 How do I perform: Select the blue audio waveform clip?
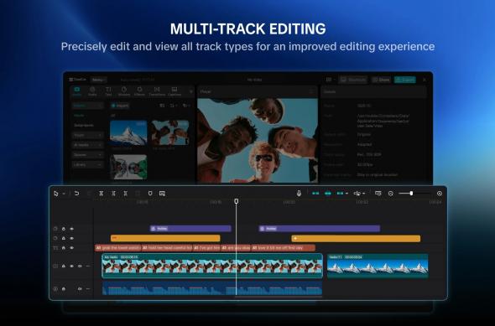tap(212, 287)
